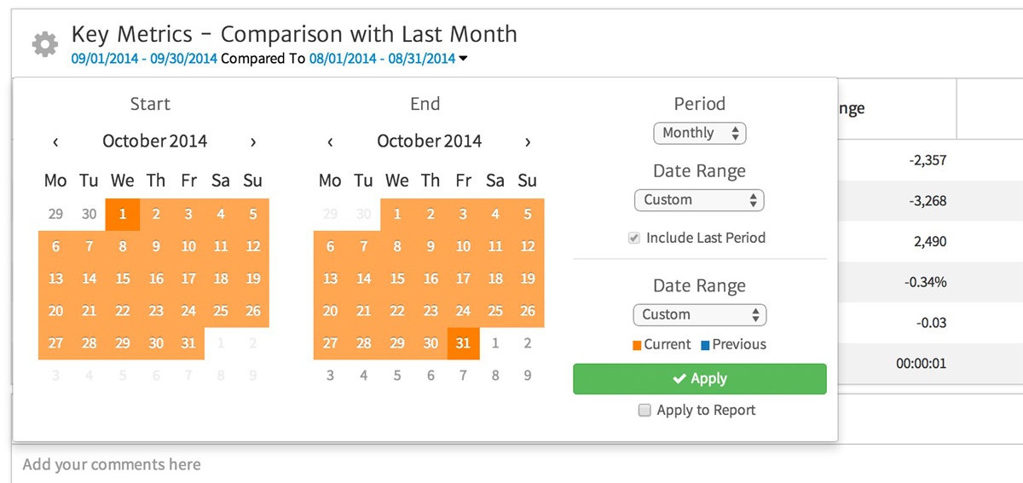The height and width of the screenshot is (483, 1023).
Task: Go to next month in Start calendar
Action: point(253,142)
